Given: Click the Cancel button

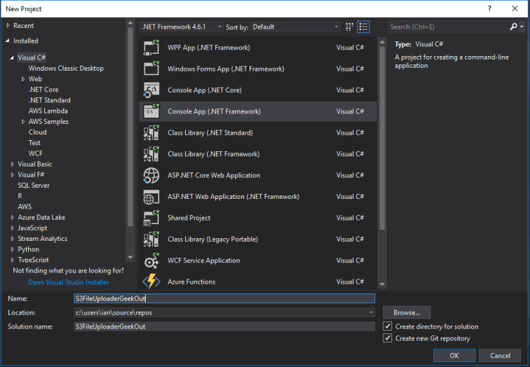Looking at the screenshot, I should (500, 355).
